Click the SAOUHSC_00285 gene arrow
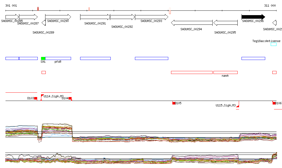This screenshot has width=282, height=168. (x=12, y=17)
